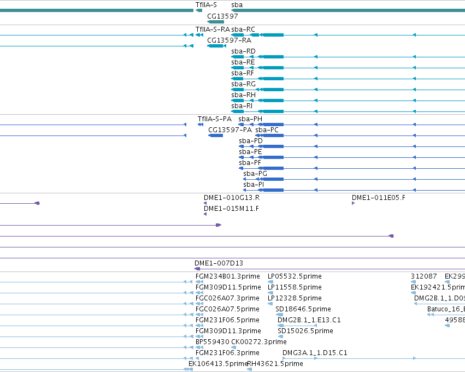
Task: Select the EK106413.5prime EST label
Action: 218,364
